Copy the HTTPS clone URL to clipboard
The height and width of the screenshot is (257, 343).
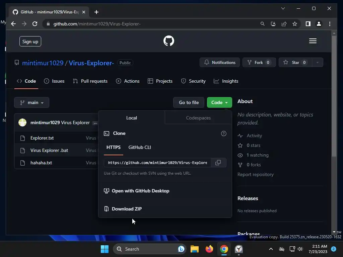(x=218, y=163)
